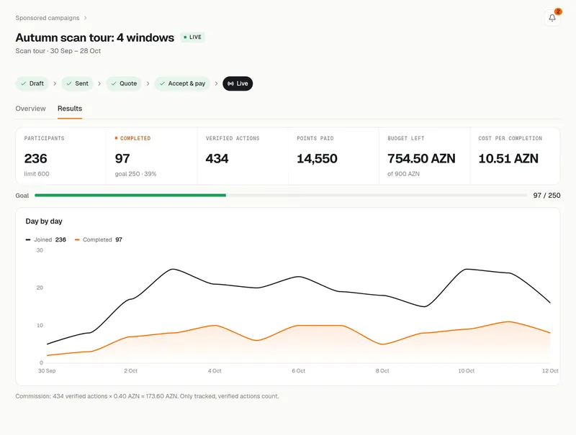Image resolution: width=576 pixels, height=435 pixels.
Task: Click chevron between Accept & pay and Live
Action: [x=217, y=83]
